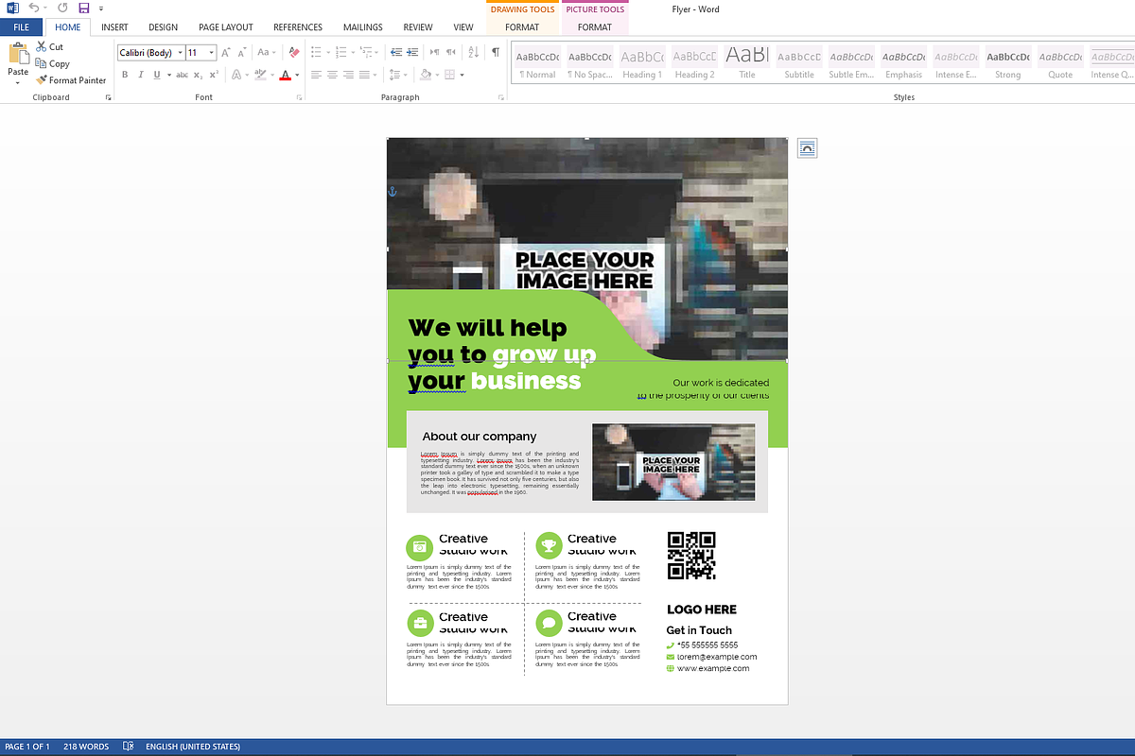
Task: Open the font size 11 dropdown
Action: pyautogui.click(x=211, y=53)
